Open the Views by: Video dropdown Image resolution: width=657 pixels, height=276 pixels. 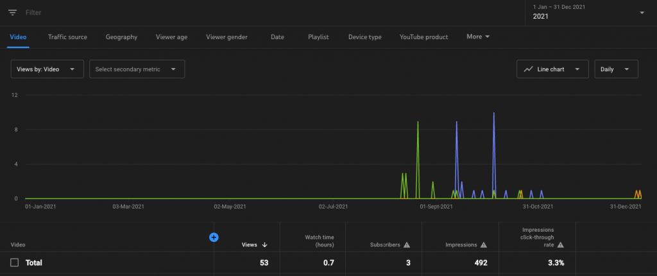pyautogui.click(x=47, y=69)
